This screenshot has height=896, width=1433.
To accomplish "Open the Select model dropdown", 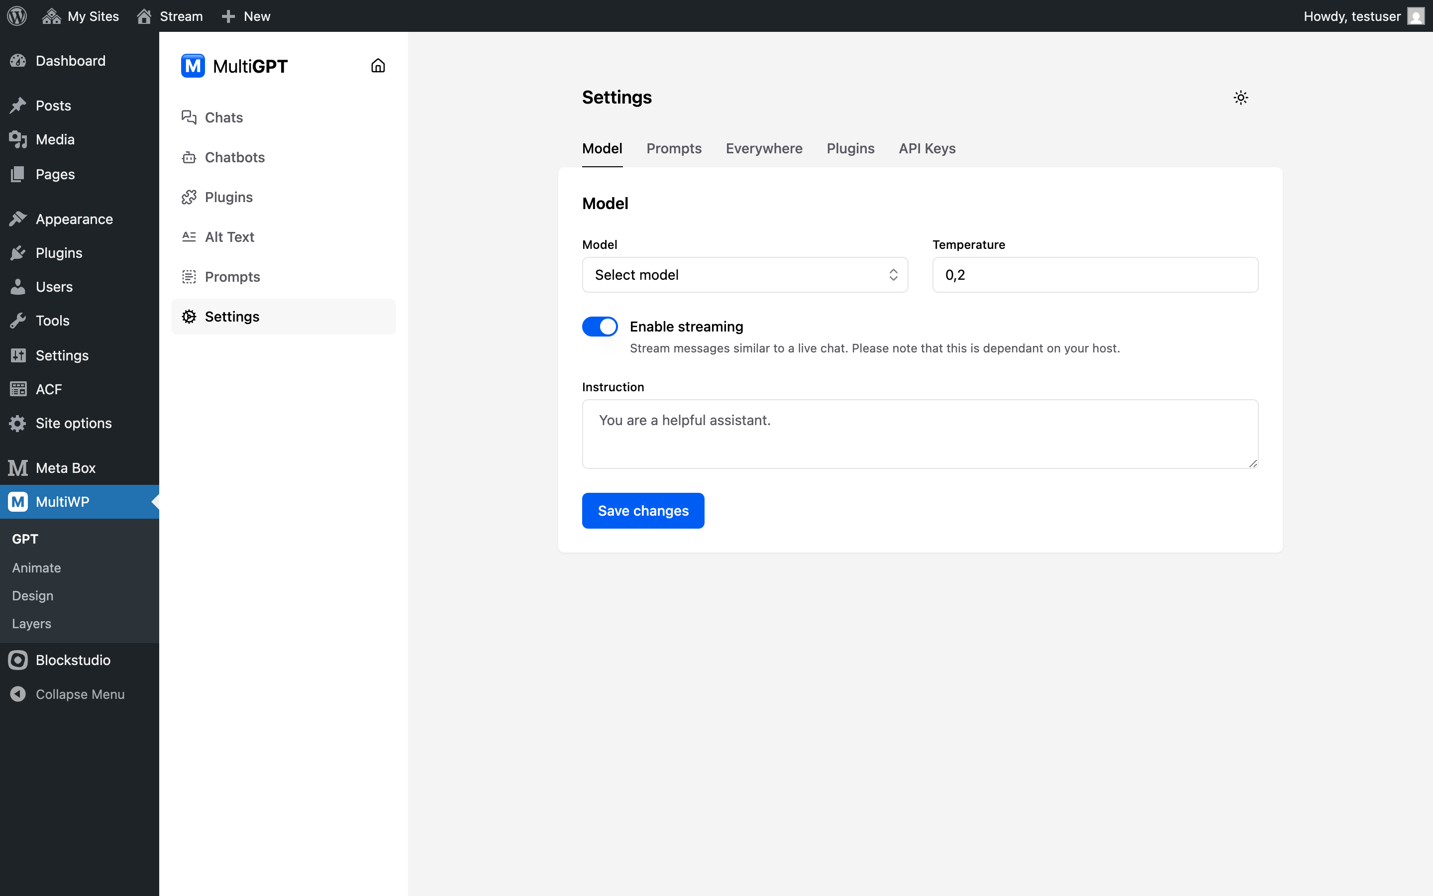I will [x=745, y=275].
